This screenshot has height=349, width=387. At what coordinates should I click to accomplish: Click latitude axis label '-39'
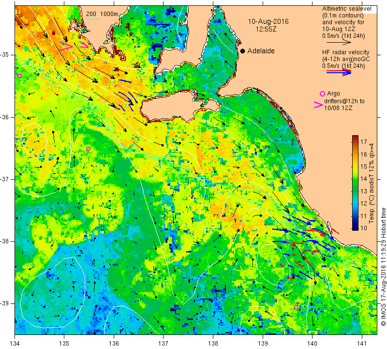point(5,303)
